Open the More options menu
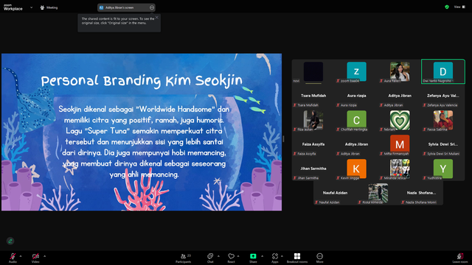Viewport: 472px width, 265px height. pyautogui.click(x=319, y=258)
